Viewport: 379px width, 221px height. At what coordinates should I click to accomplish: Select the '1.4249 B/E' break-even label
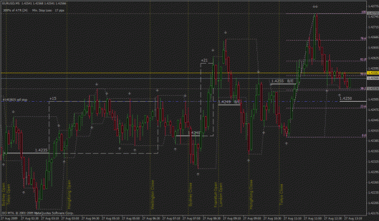tap(229, 102)
